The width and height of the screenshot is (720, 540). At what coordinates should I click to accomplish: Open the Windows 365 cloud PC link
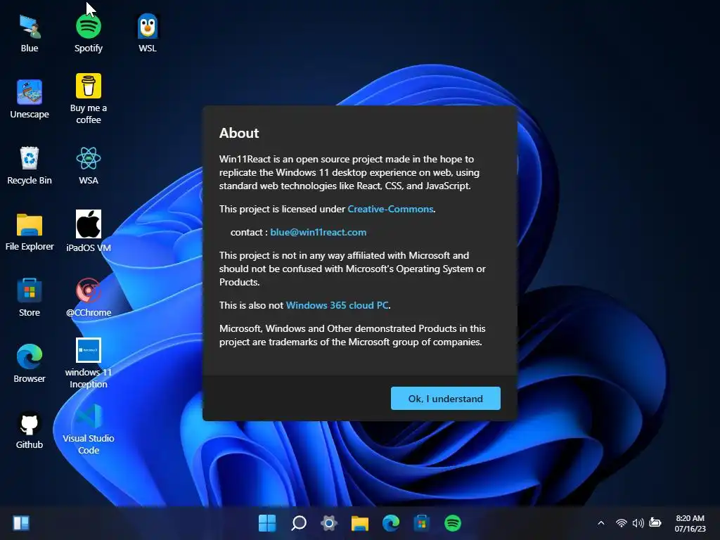[x=337, y=305]
